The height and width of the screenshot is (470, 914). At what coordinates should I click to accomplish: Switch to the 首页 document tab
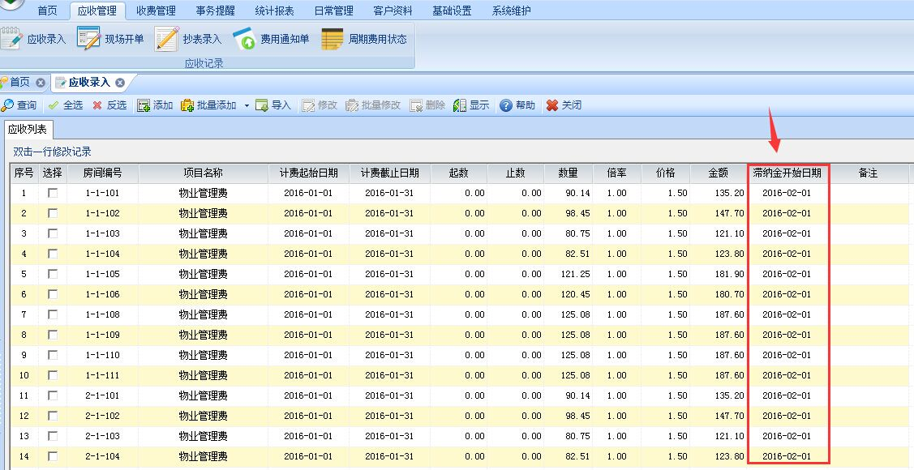(x=19, y=82)
